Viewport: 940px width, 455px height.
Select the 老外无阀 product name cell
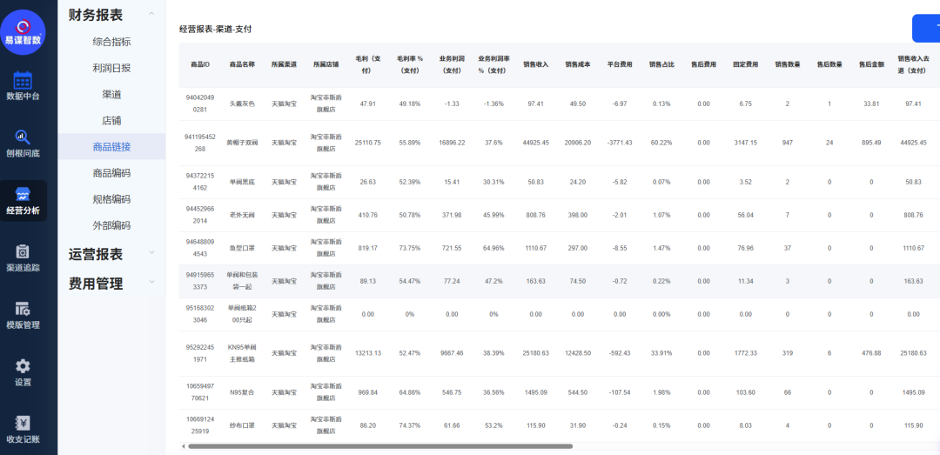coord(242,215)
